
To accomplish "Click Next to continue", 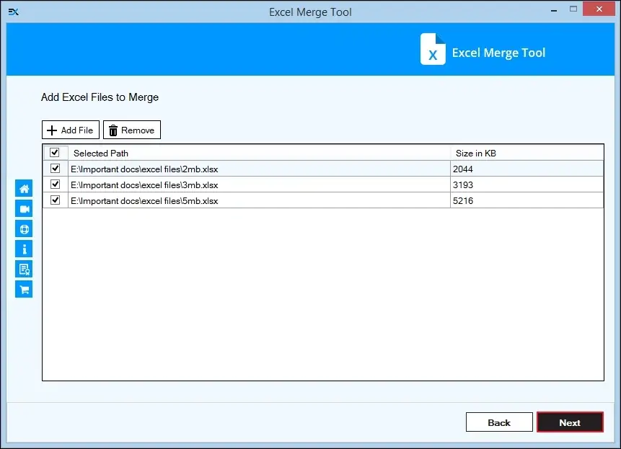I will (x=569, y=422).
